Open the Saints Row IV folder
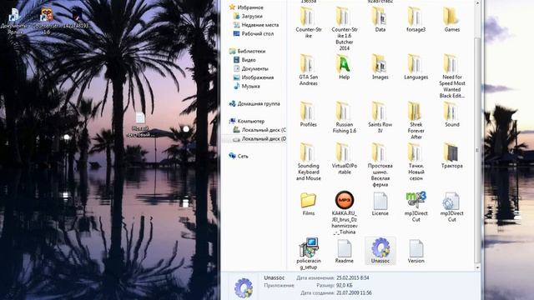The image size is (534, 300). click(x=380, y=117)
